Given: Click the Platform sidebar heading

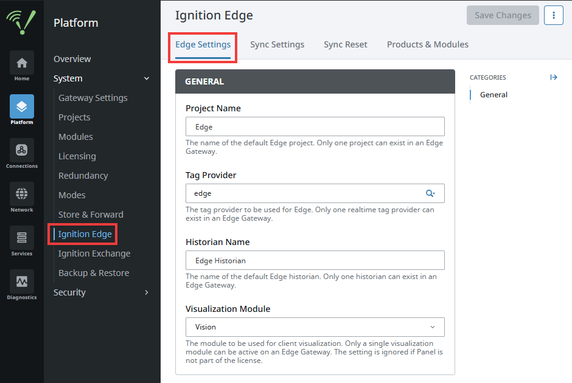Looking at the screenshot, I should tap(75, 22).
